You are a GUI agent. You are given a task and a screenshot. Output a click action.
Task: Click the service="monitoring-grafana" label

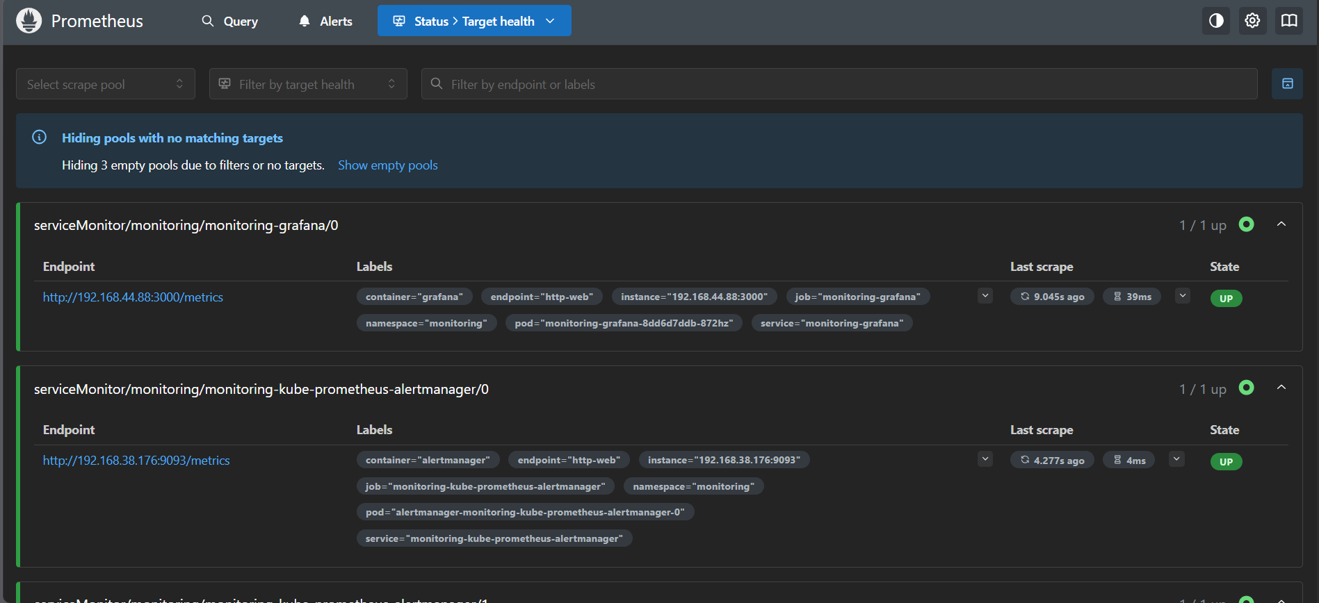(x=832, y=323)
